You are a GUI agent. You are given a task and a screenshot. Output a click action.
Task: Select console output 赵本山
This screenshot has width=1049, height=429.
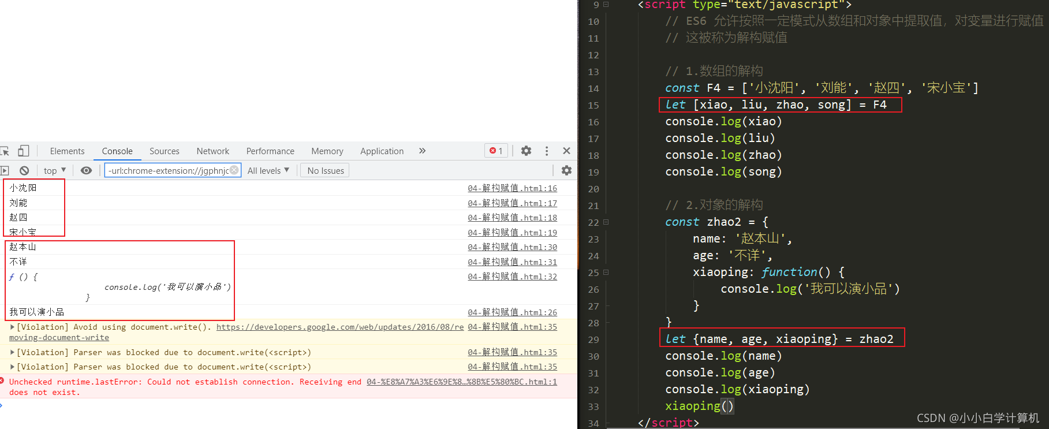click(x=23, y=247)
